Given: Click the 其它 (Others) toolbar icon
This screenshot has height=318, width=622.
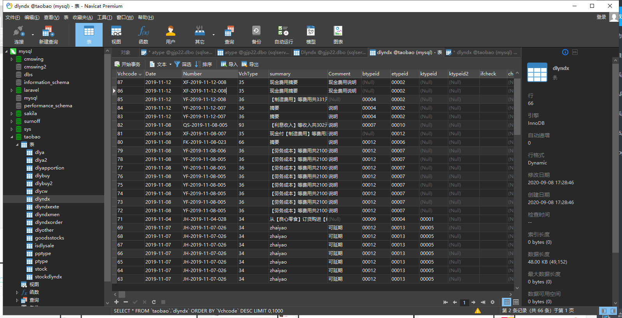Looking at the screenshot, I should (200, 35).
